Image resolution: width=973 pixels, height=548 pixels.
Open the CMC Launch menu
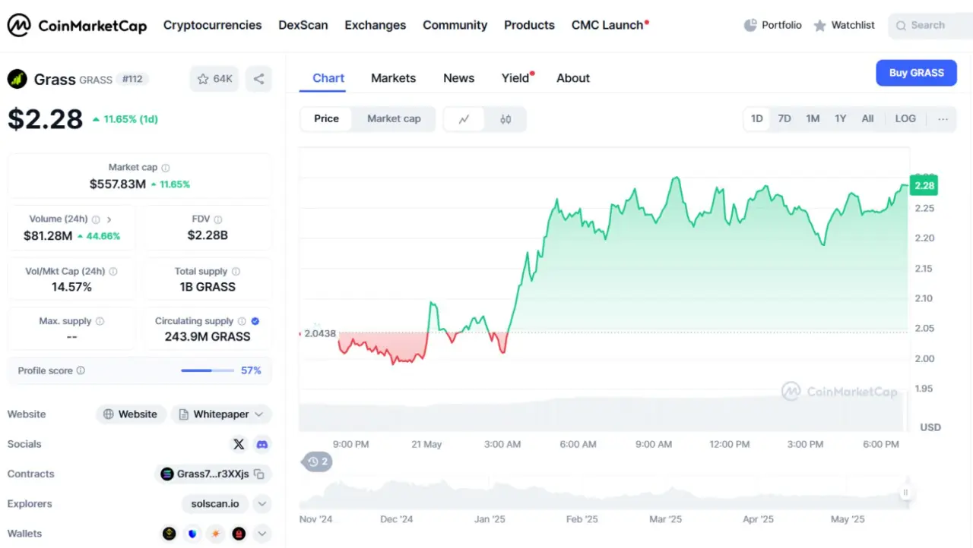tap(610, 25)
